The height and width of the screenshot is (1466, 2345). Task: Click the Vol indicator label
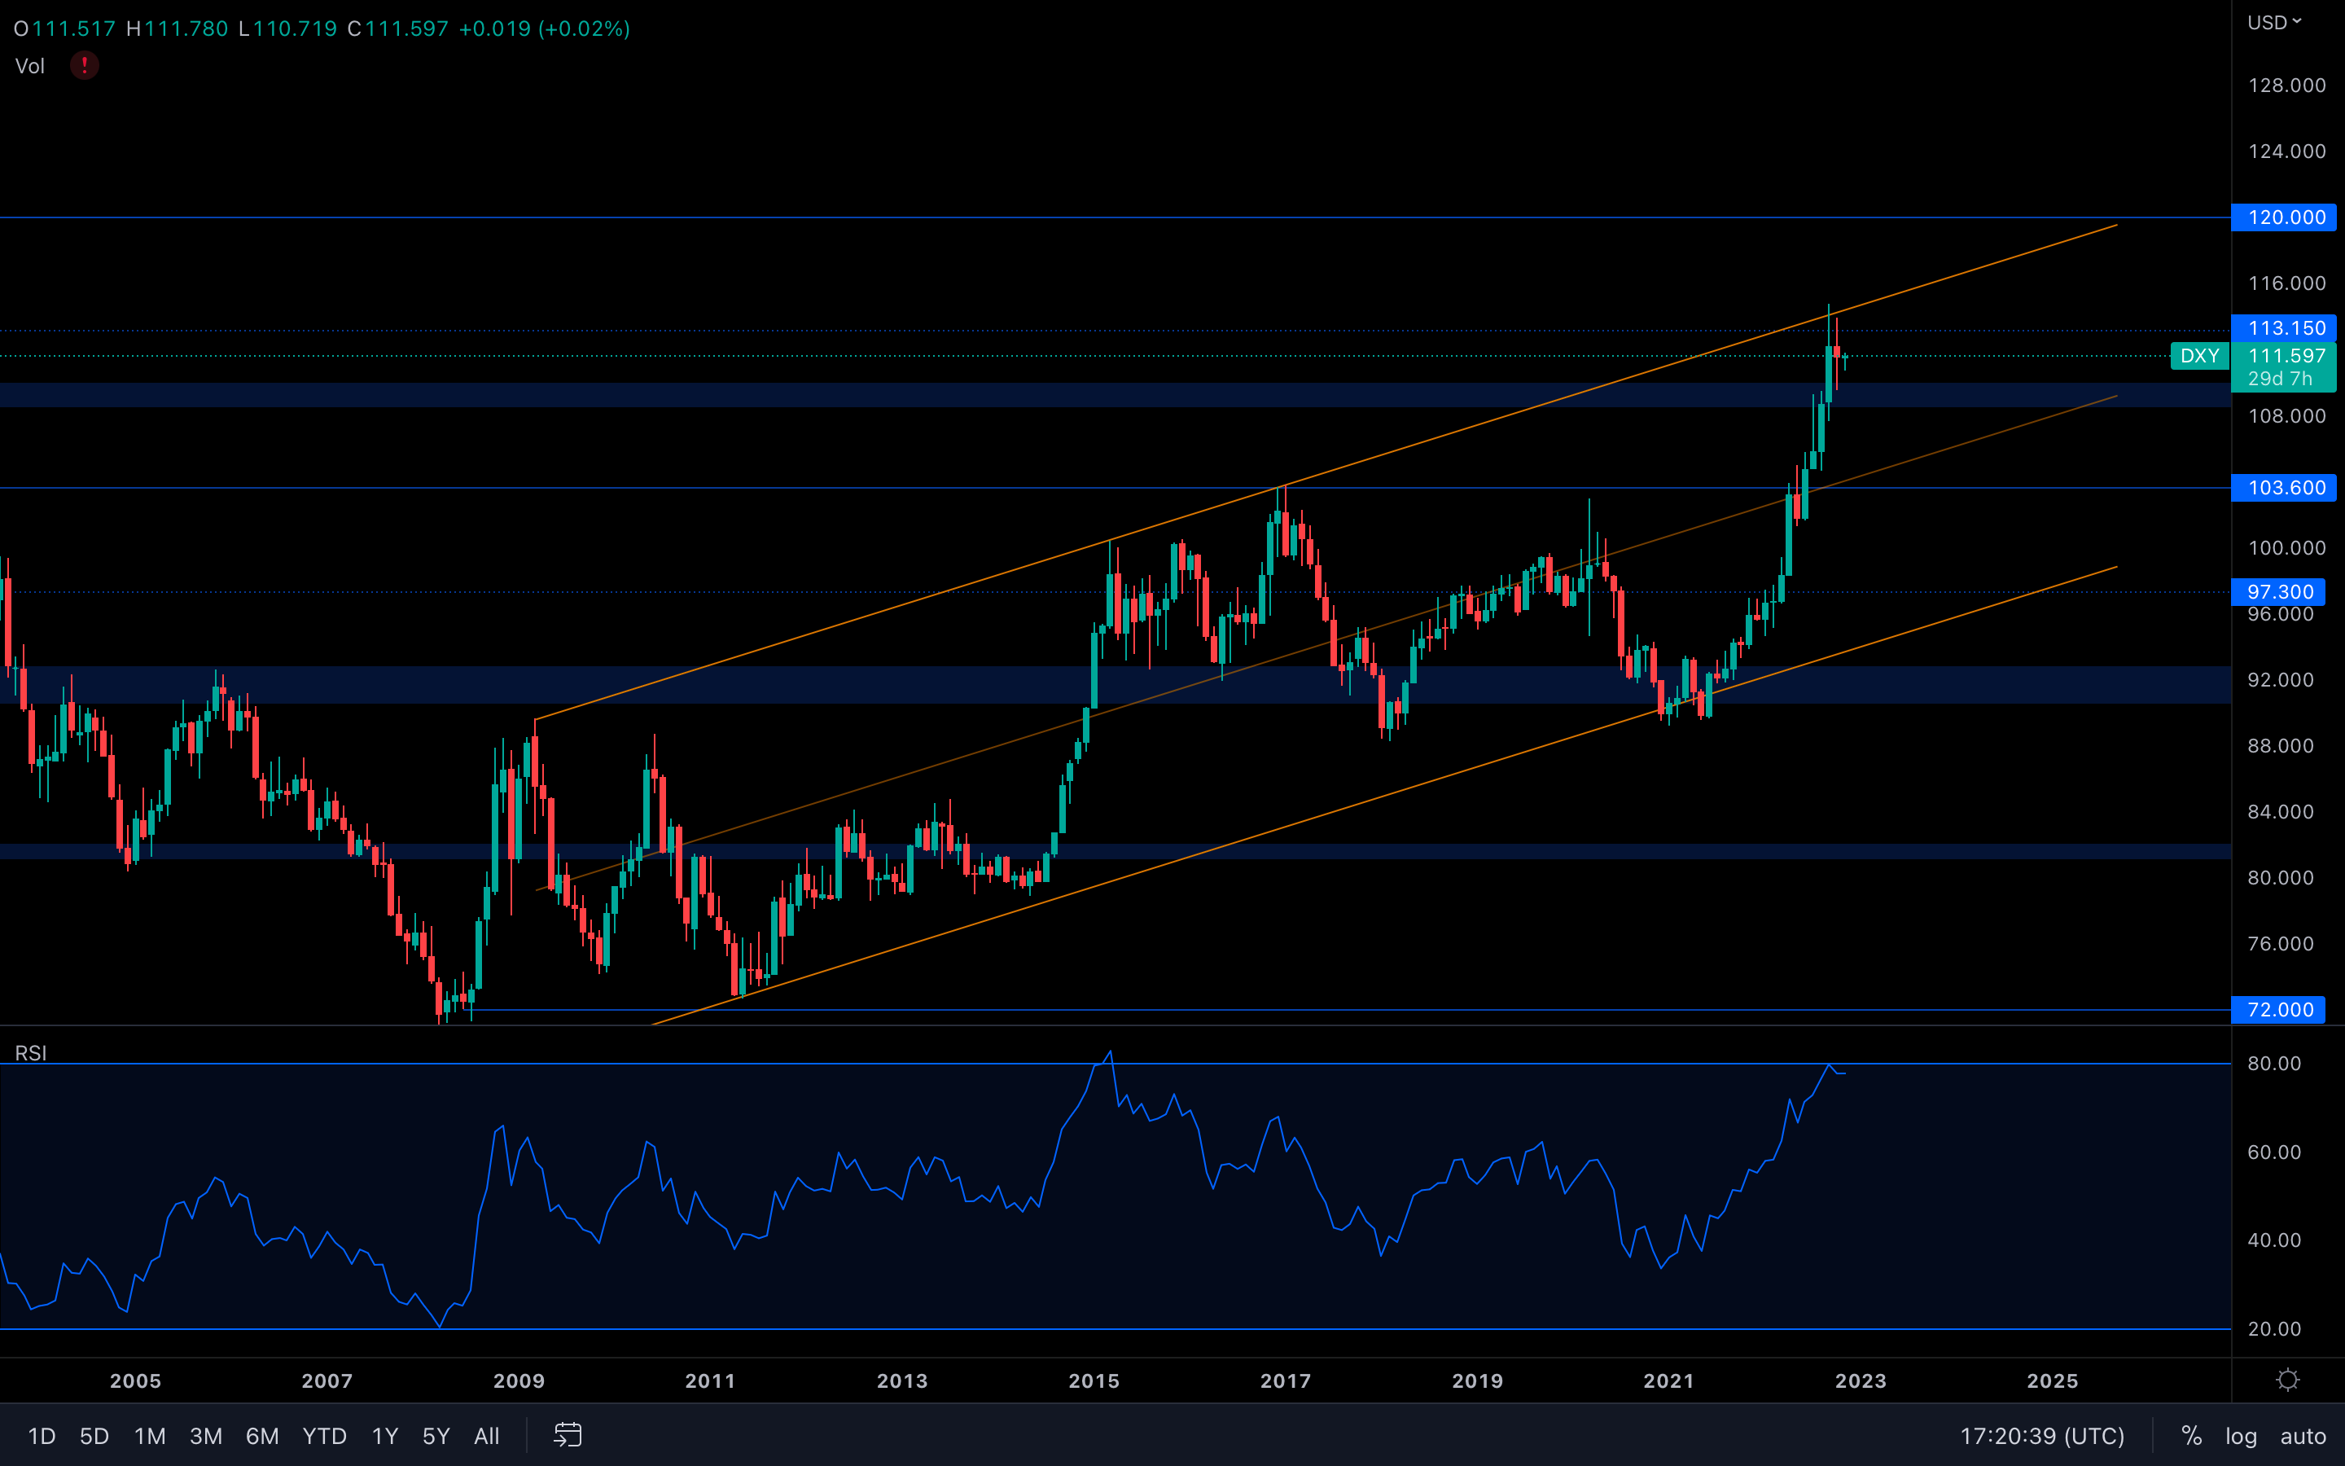coord(30,66)
